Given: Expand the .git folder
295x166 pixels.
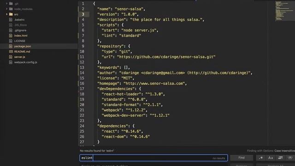Looking at the screenshot, I should (x=6, y=4).
